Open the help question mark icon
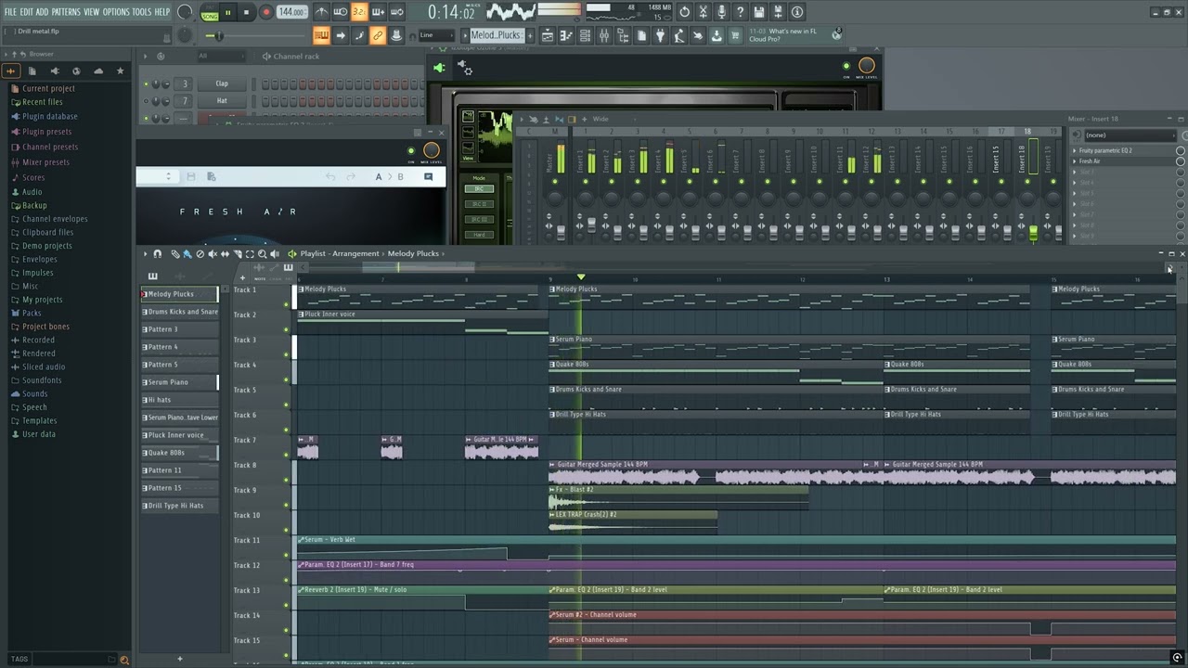This screenshot has width=1188, height=668. 740,12
